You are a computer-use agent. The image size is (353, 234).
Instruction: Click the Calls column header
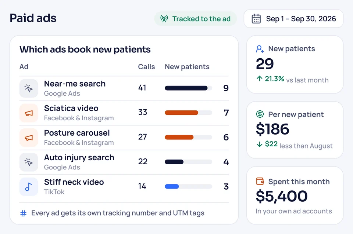click(x=146, y=67)
